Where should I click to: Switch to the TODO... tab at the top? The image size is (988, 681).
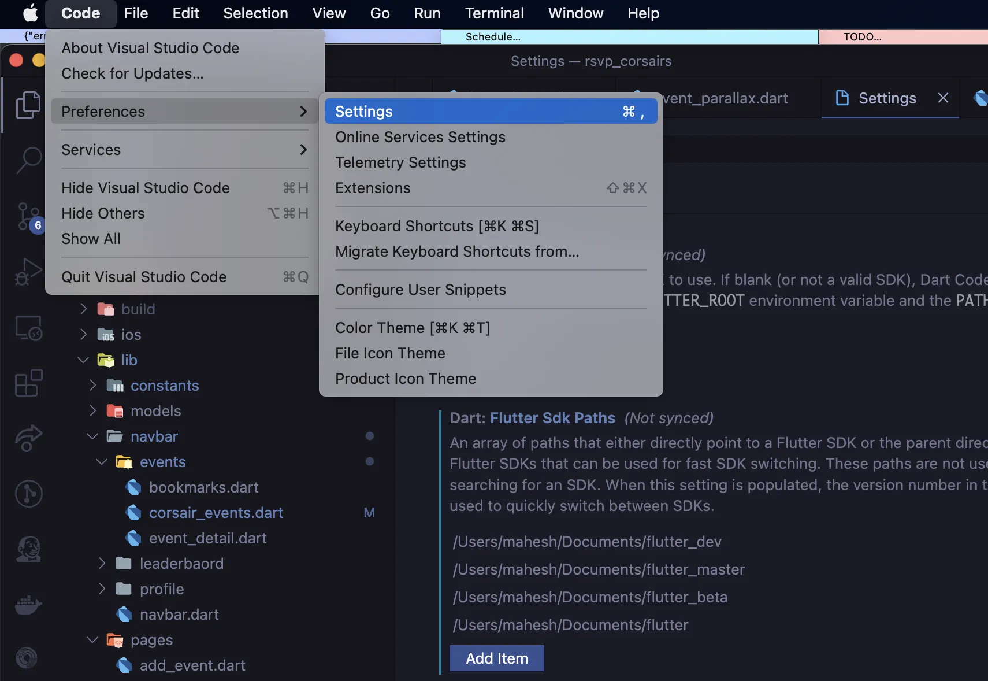point(904,37)
